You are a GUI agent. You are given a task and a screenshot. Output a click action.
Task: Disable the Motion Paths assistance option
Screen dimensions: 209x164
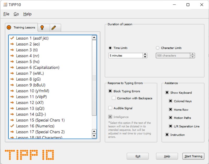tap(171, 118)
